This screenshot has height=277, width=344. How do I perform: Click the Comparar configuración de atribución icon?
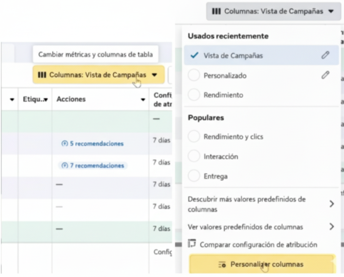tap(192, 244)
